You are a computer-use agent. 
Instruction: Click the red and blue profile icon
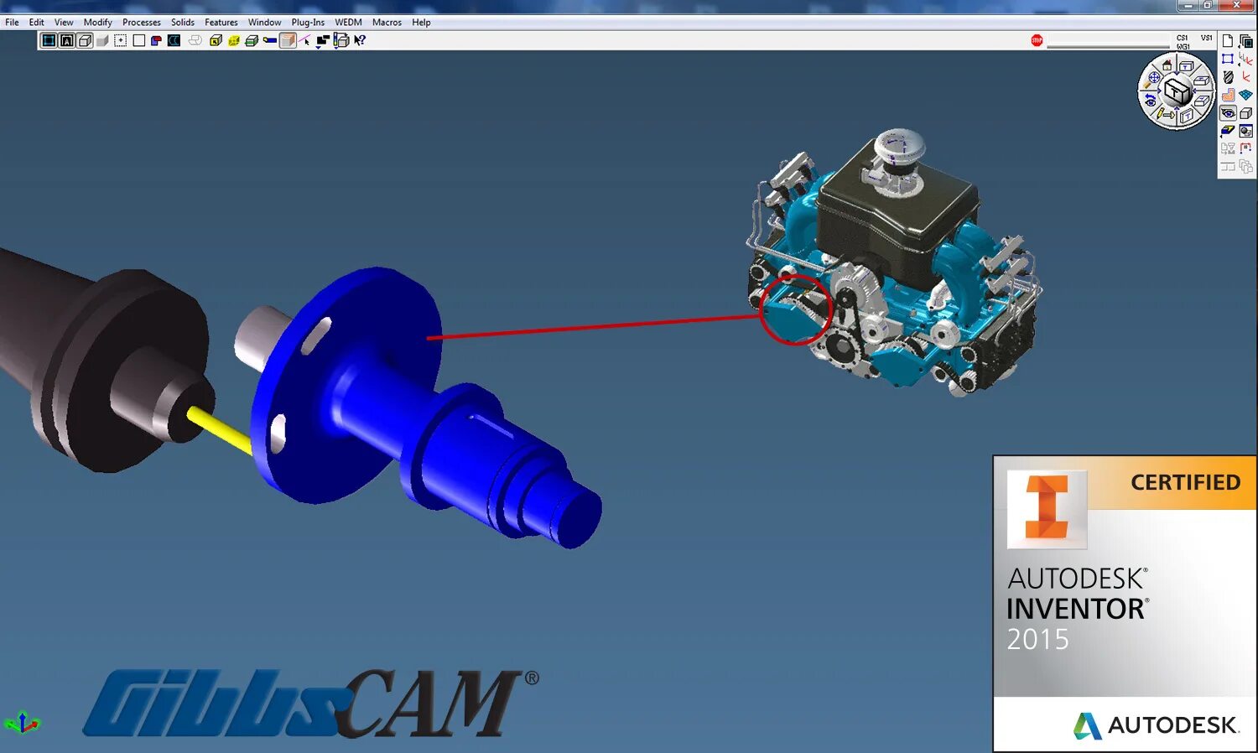(156, 40)
